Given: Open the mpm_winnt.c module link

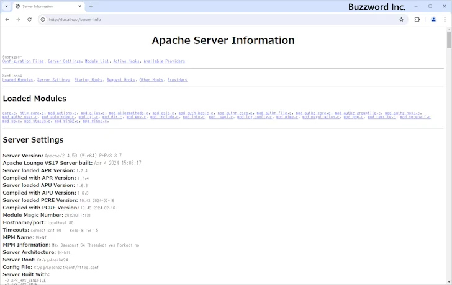Looking at the screenshot, I should pos(95,121).
